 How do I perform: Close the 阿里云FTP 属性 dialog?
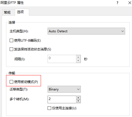(130, 3)
